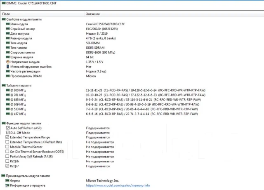
Task: Select the icon next to Дата выпуска
Action: (8, 33)
